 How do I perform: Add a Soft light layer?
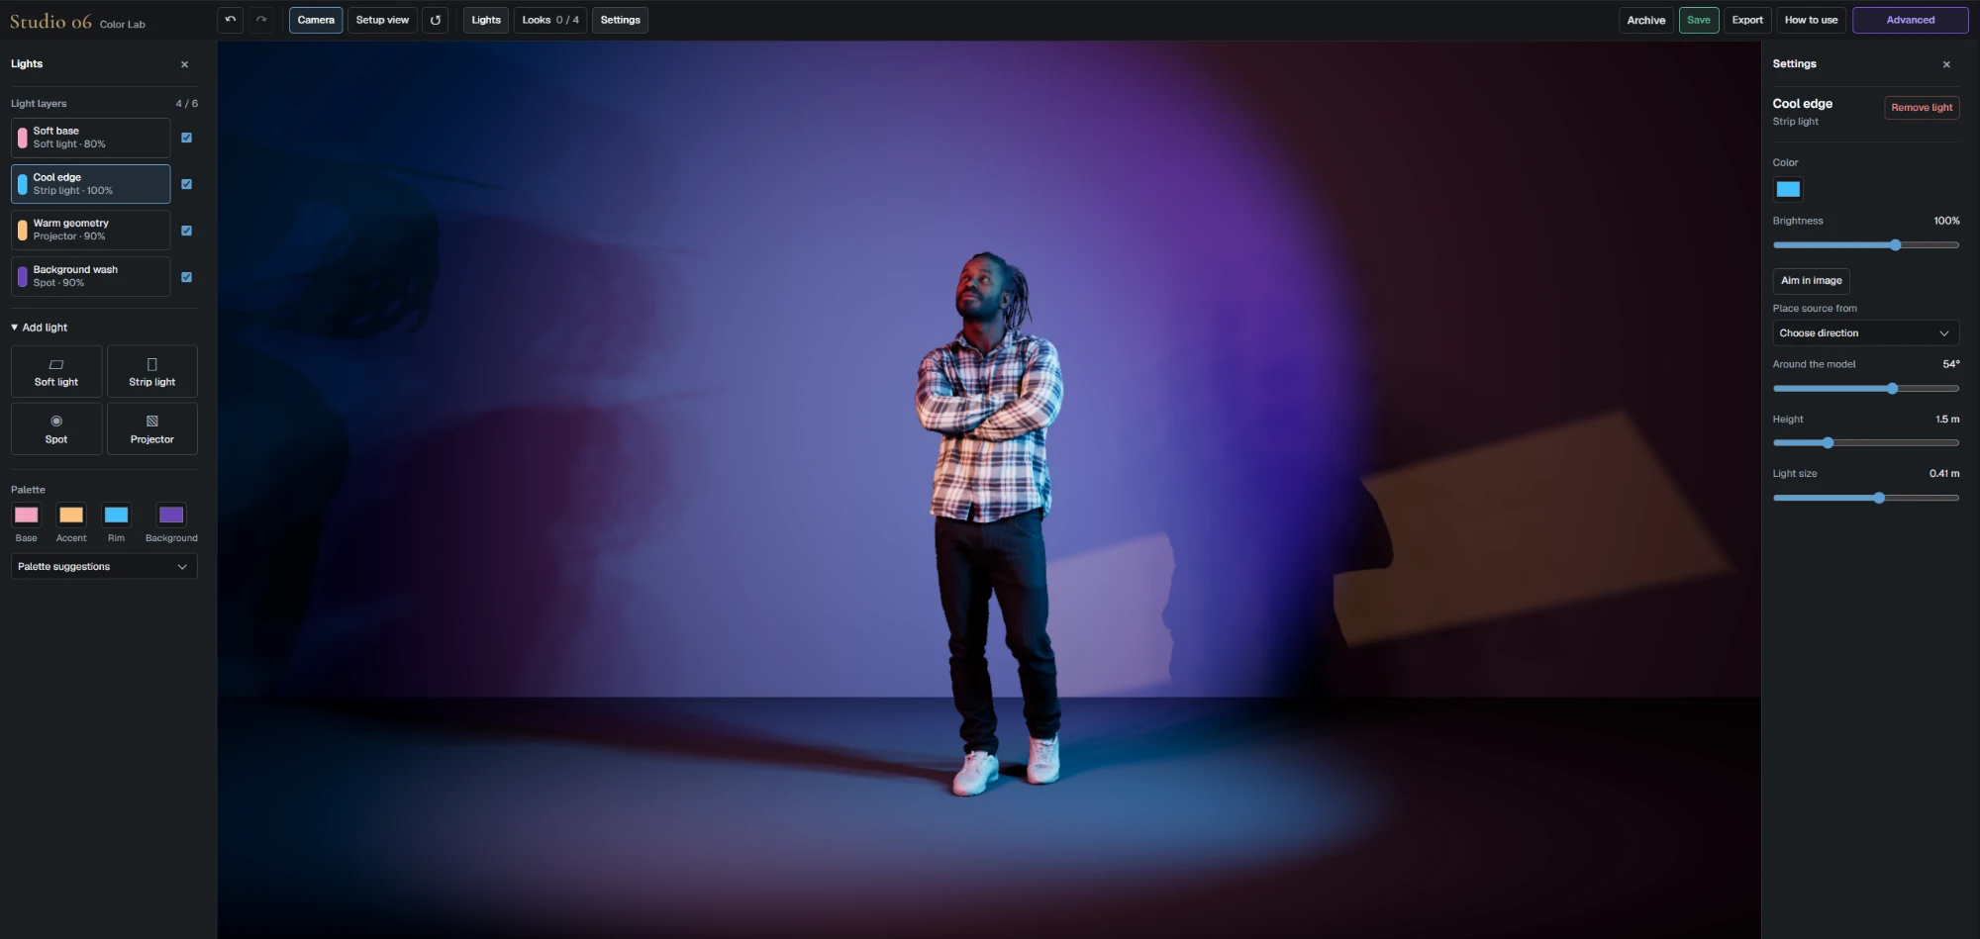click(56, 372)
